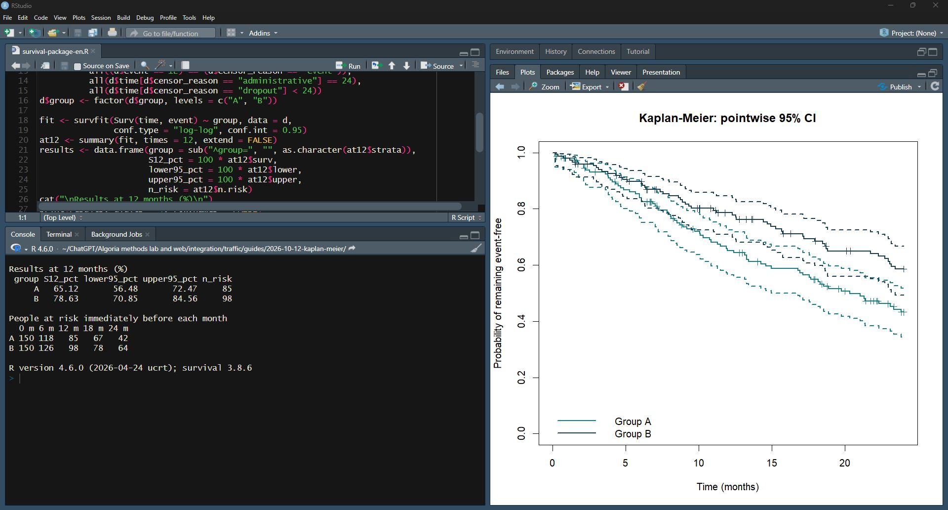
Task: Re-run the previous code region icon
Action: pyautogui.click(x=377, y=65)
